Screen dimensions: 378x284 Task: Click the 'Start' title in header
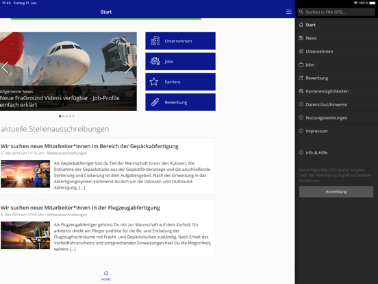pos(106,12)
